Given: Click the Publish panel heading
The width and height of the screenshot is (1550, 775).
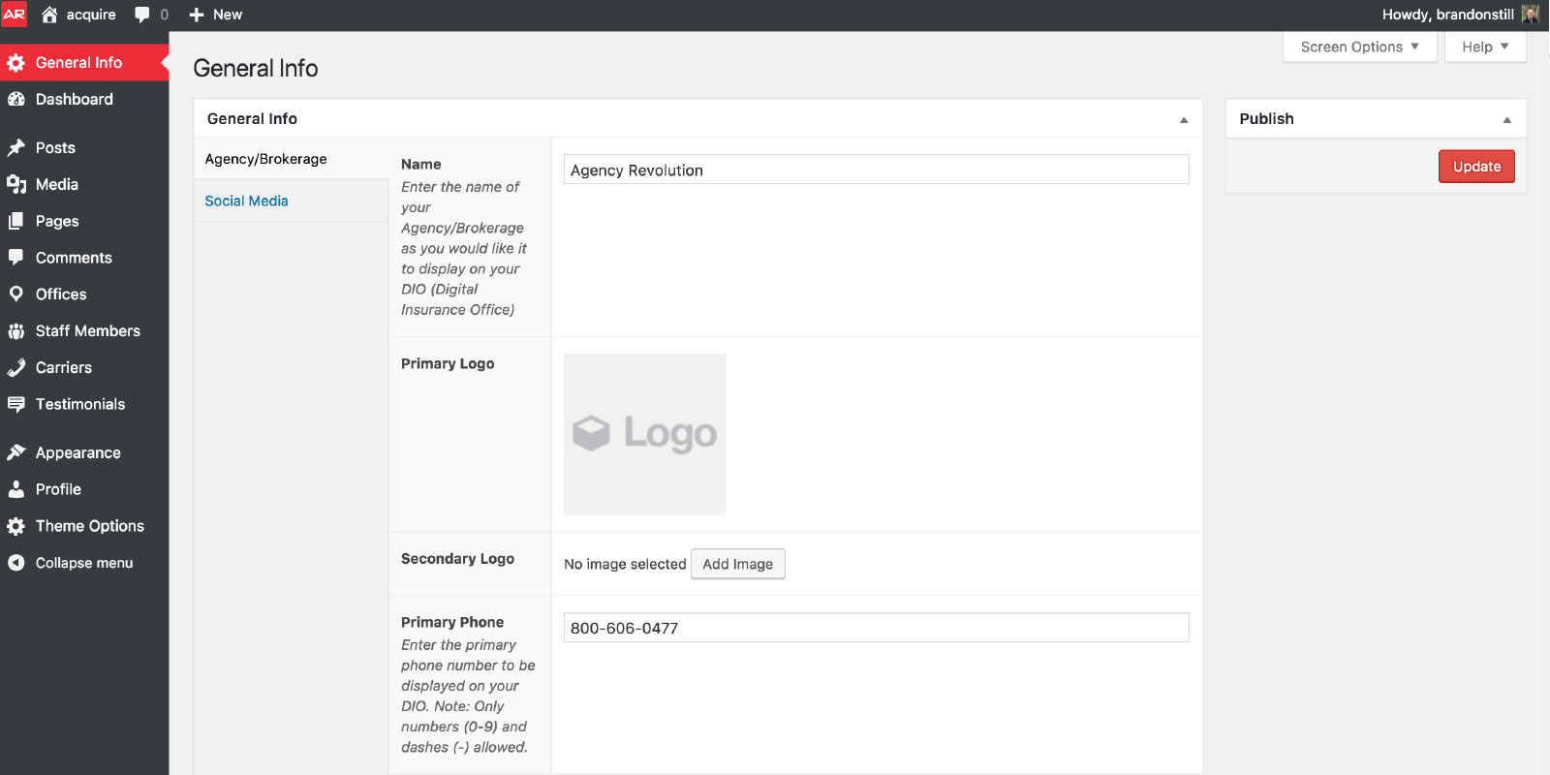Looking at the screenshot, I should [x=1266, y=118].
